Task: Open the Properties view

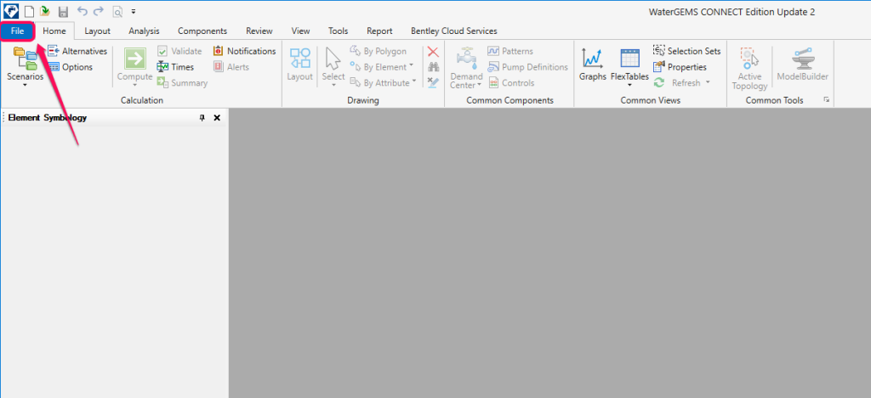Action: [680, 67]
